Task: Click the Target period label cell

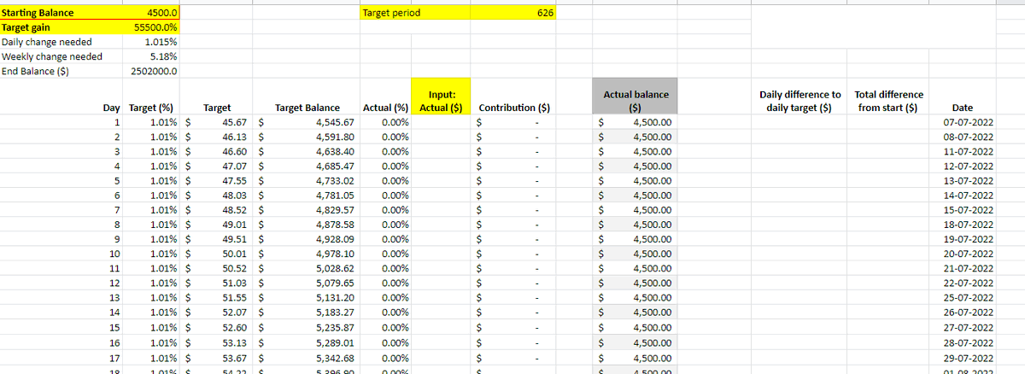Action: tap(415, 13)
